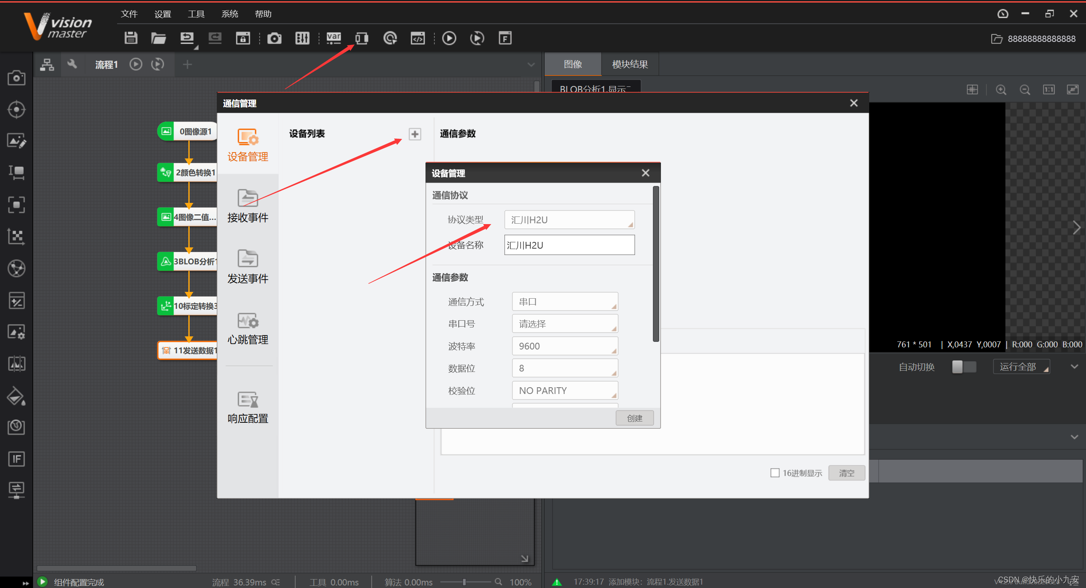This screenshot has height=588, width=1086.
Task: Select the IF module icon in left sidebar
Action: (17, 459)
